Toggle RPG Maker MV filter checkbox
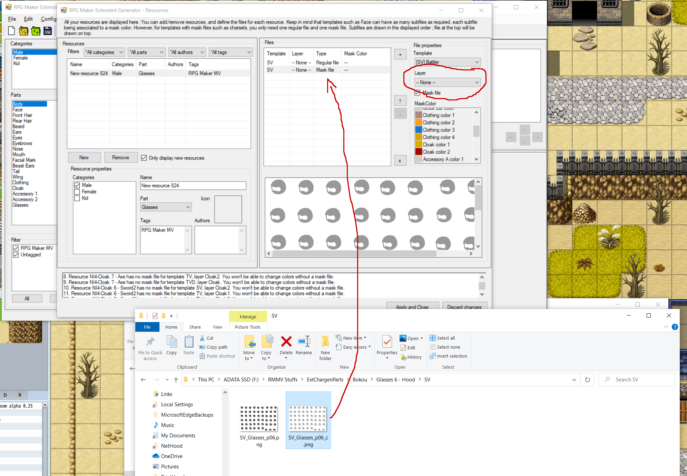The width and height of the screenshot is (687, 476). pos(16,248)
